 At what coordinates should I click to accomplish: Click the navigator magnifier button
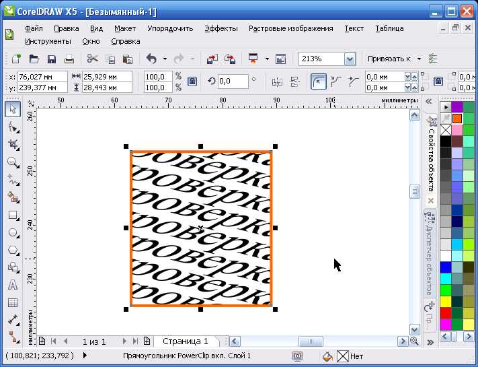click(414, 341)
